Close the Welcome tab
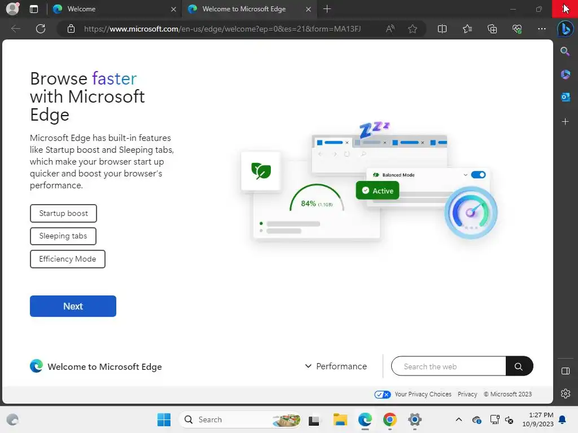Image resolution: width=578 pixels, height=433 pixels. click(x=174, y=9)
